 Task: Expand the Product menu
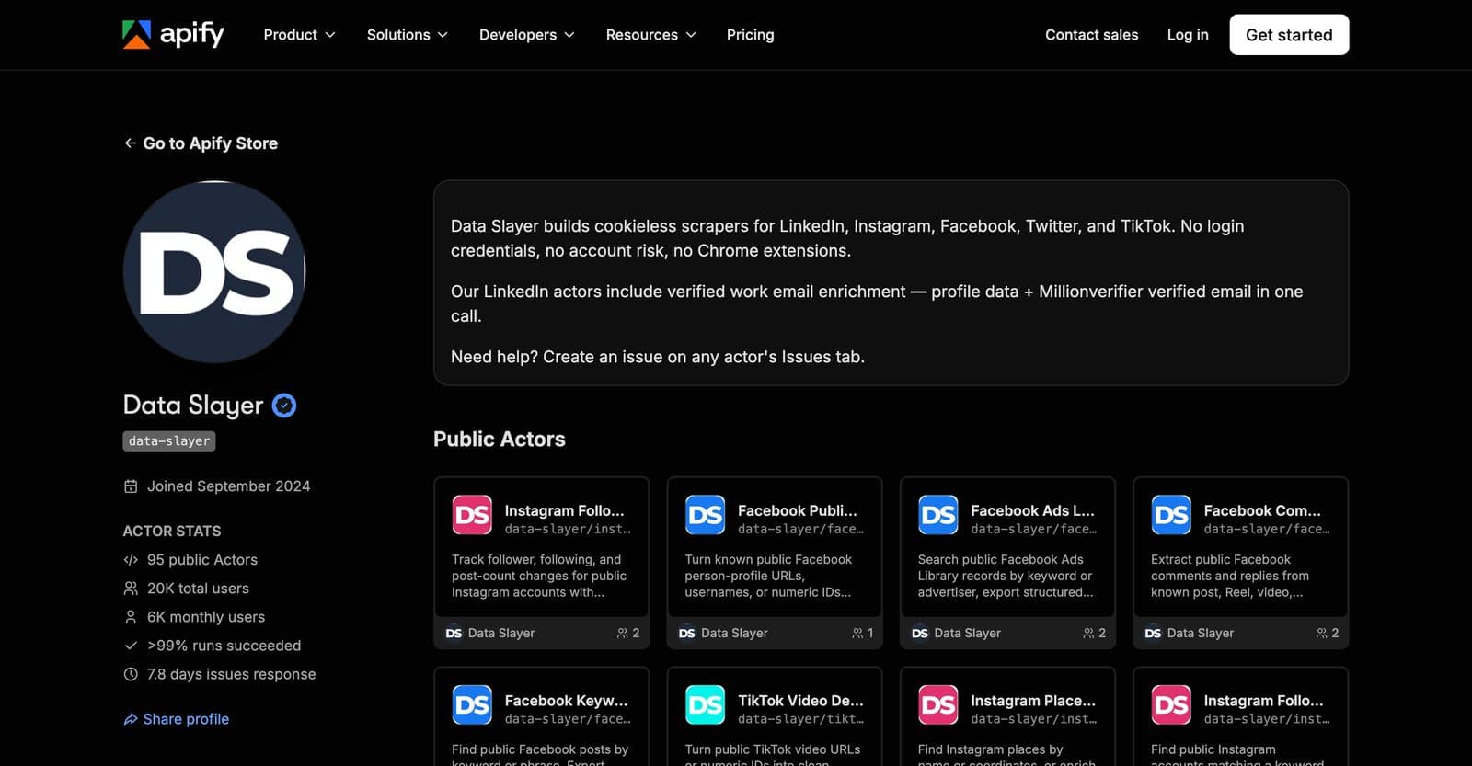299,35
